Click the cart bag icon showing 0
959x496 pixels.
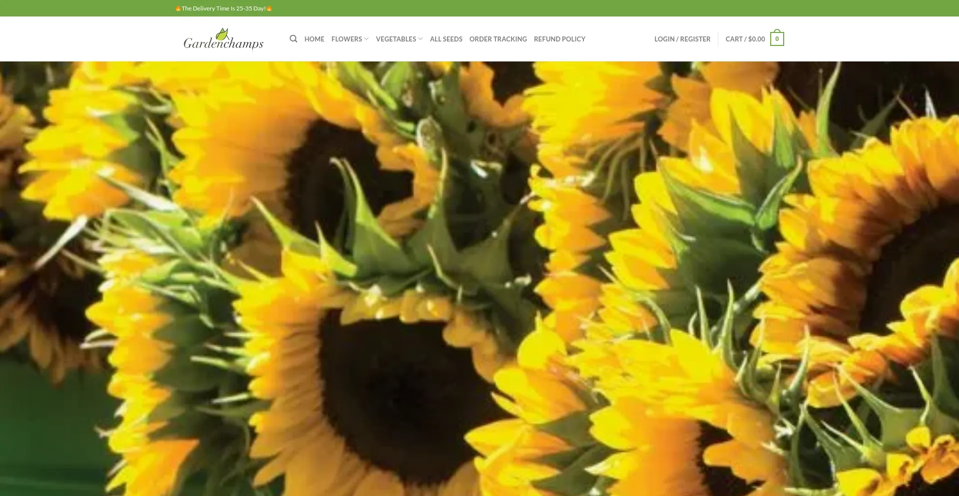tap(777, 39)
